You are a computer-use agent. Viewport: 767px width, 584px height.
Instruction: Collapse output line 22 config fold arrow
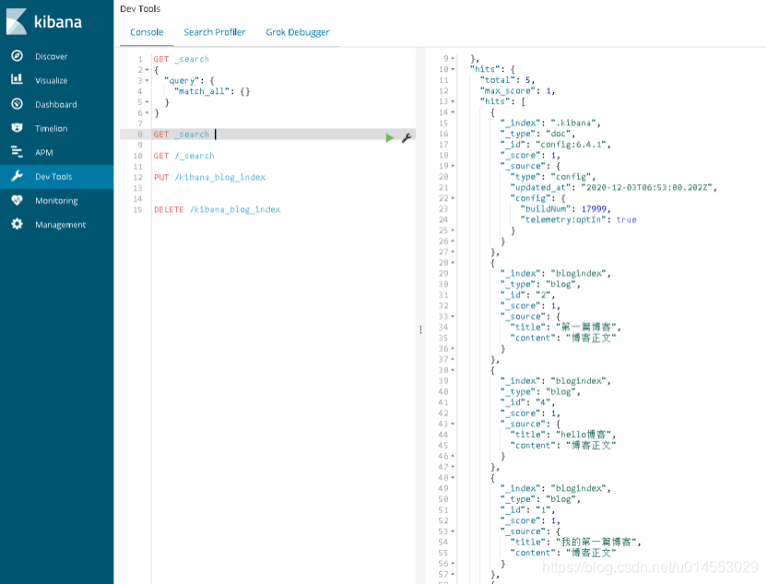(x=453, y=198)
